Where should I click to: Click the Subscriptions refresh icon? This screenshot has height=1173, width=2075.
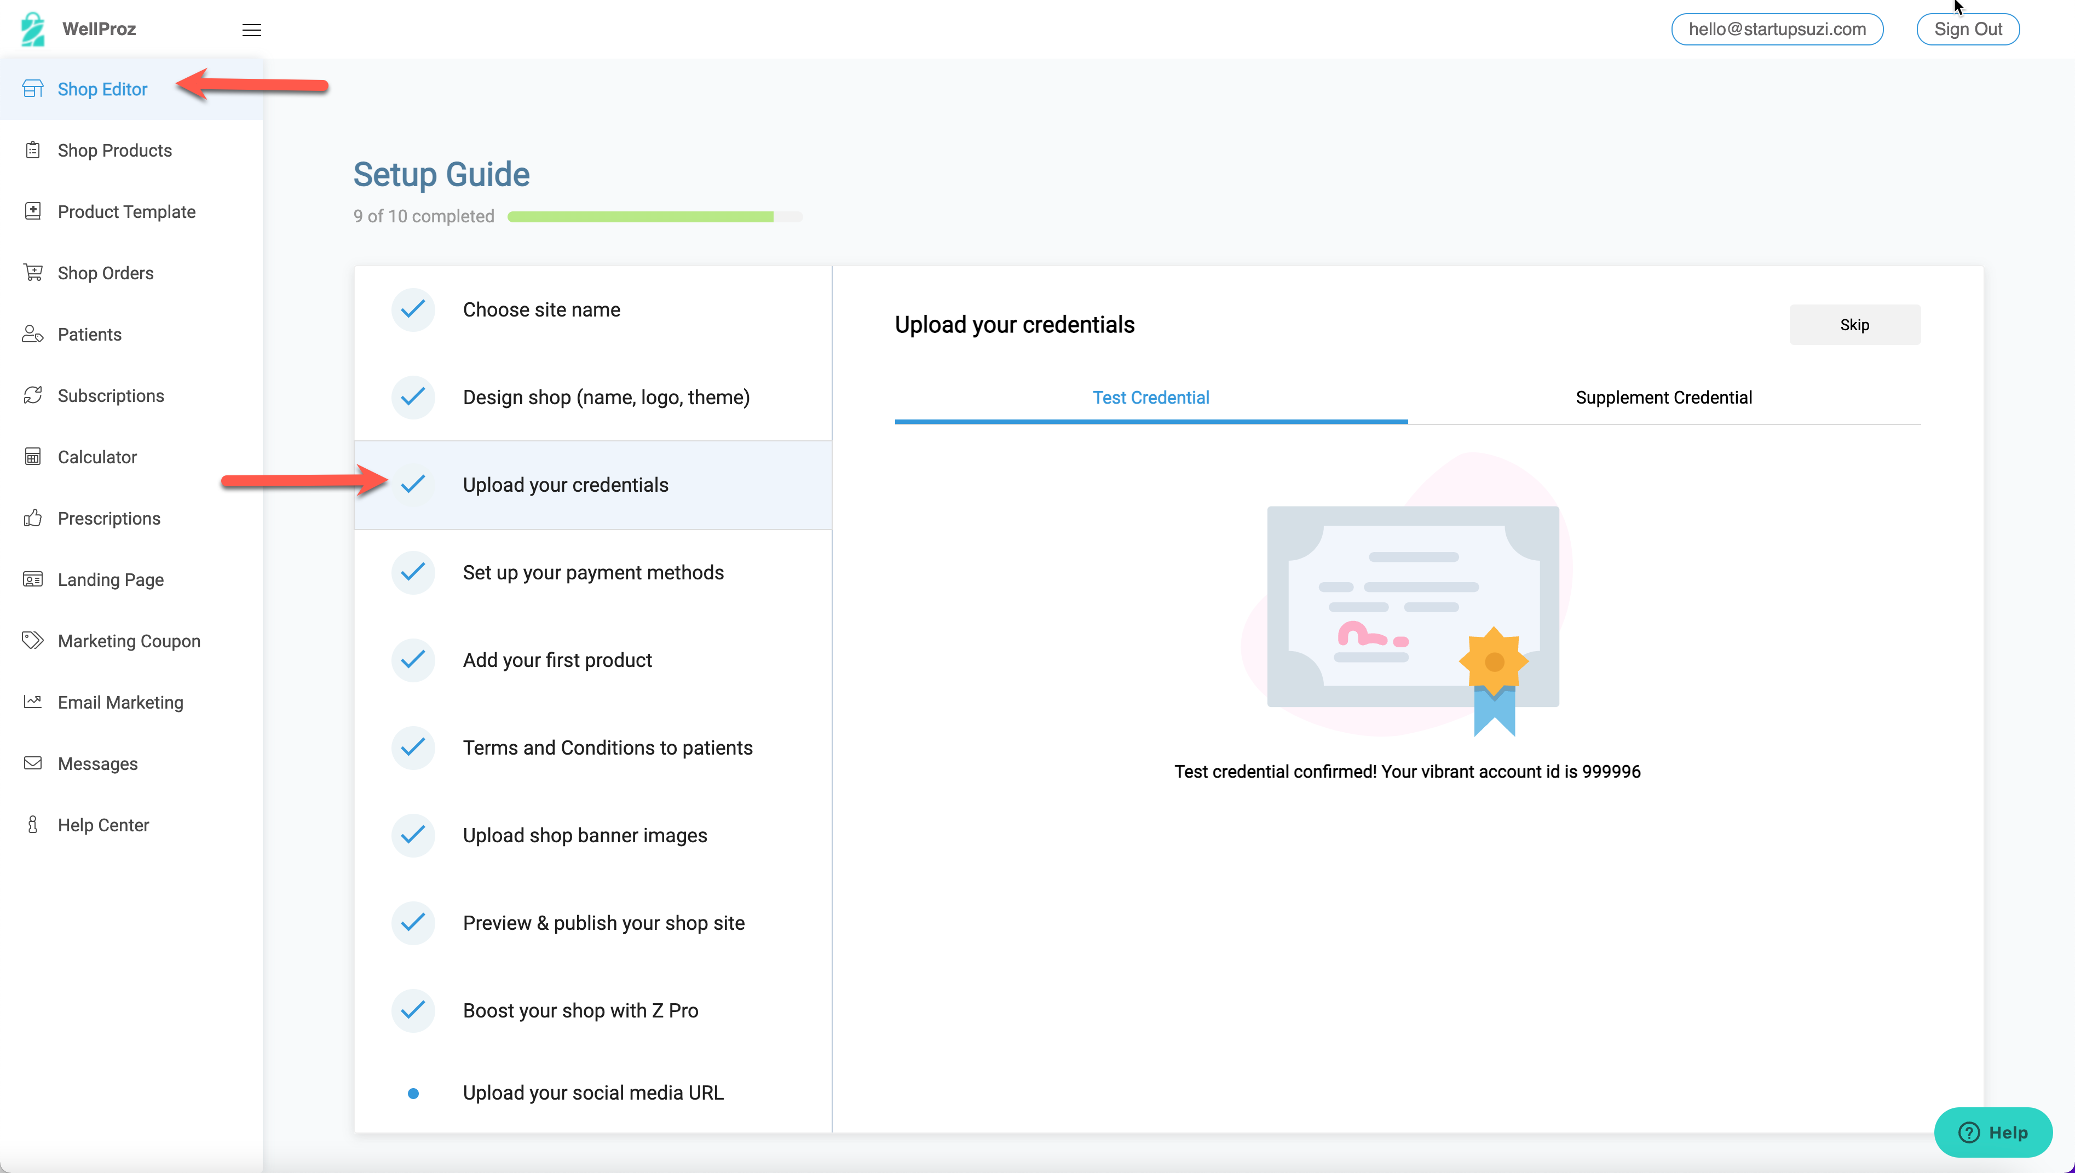click(x=32, y=395)
